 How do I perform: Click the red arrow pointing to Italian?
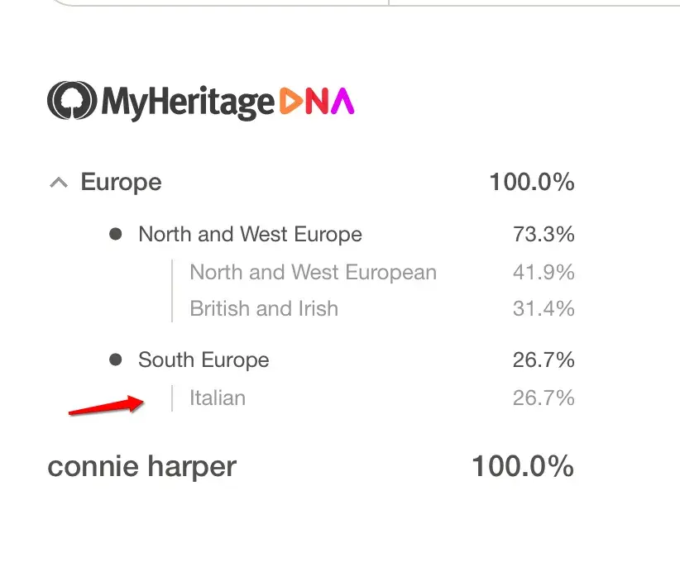point(106,406)
